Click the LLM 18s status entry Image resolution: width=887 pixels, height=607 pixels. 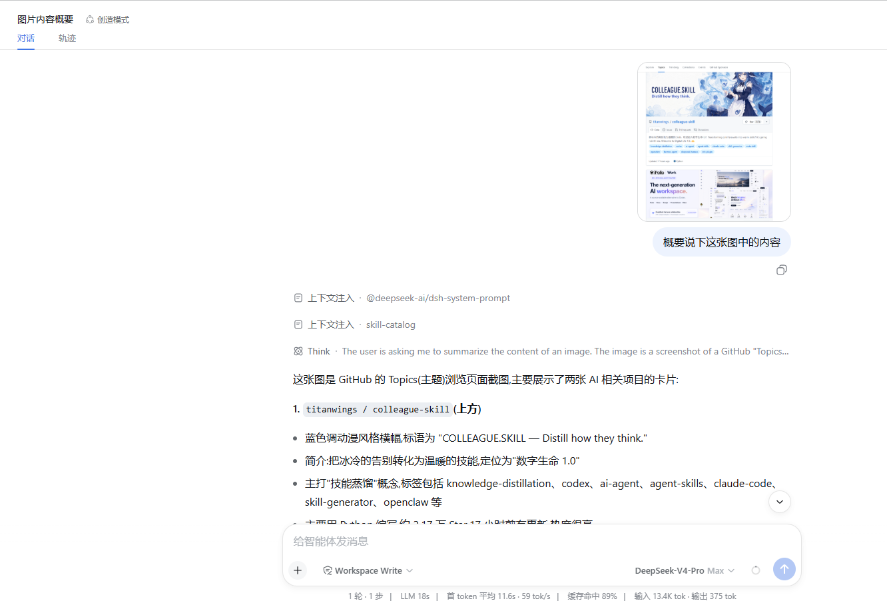coord(415,596)
